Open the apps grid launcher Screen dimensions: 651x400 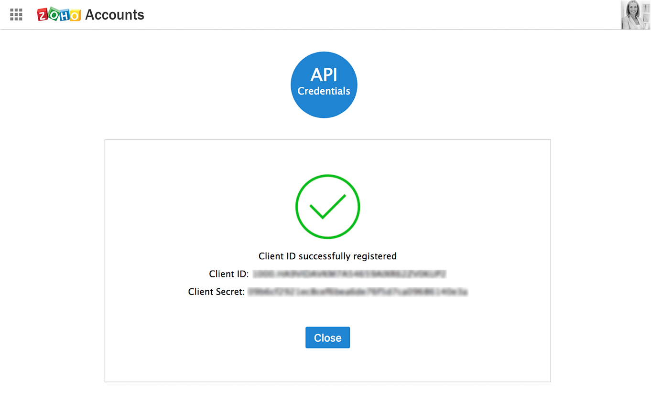(x=16, y=15)
